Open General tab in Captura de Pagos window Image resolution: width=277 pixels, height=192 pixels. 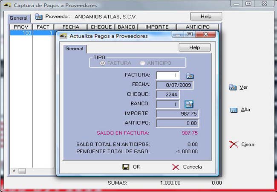pyautogui.click(x=19, y=18)
